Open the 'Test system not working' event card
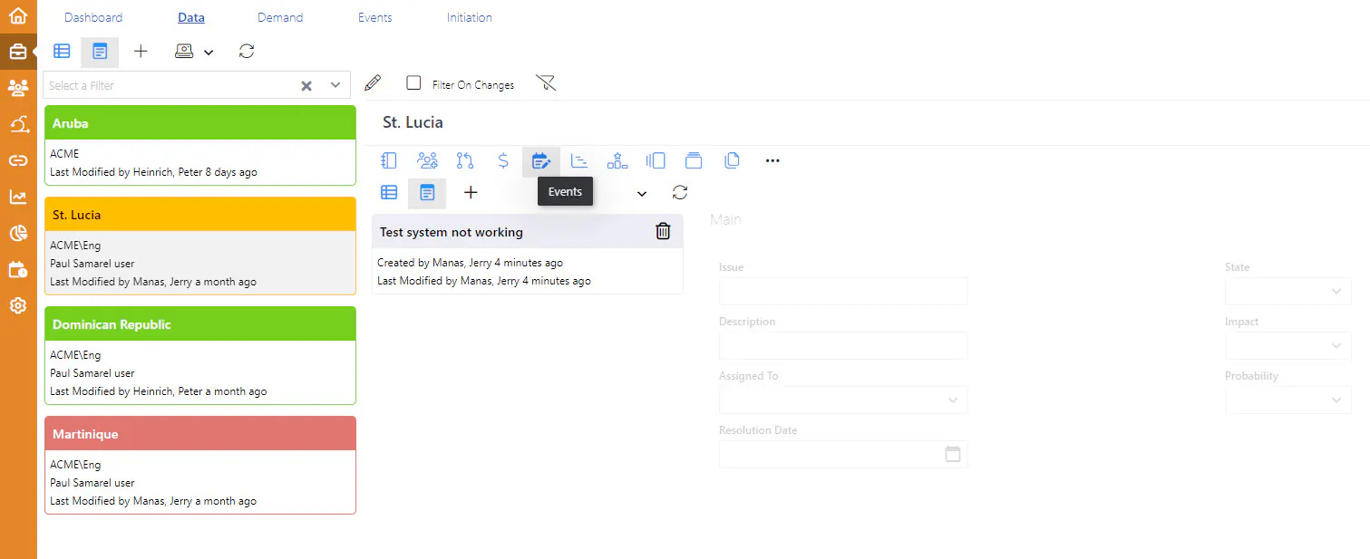The image size is (1370, 559). coord(528,254)
